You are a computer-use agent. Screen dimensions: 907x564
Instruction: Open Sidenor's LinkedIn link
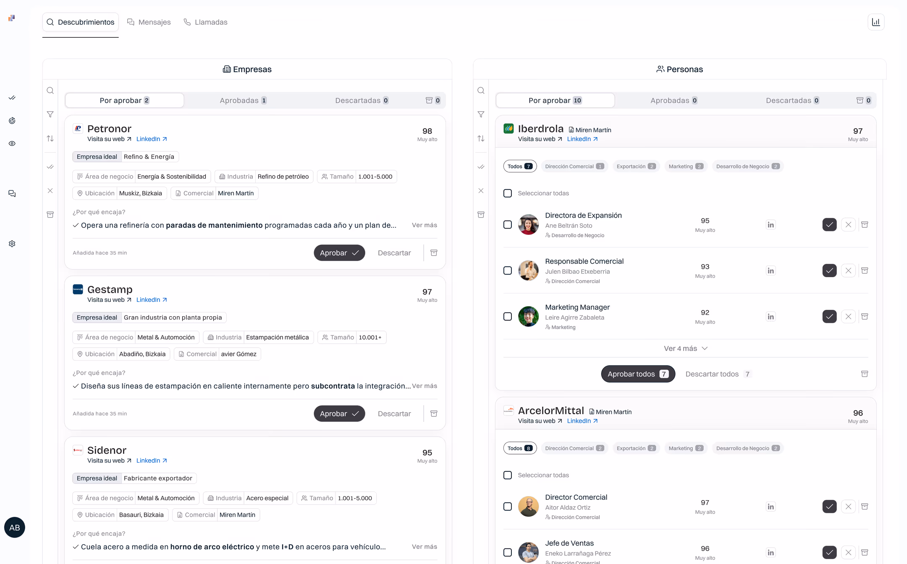(x=152, y=460)
